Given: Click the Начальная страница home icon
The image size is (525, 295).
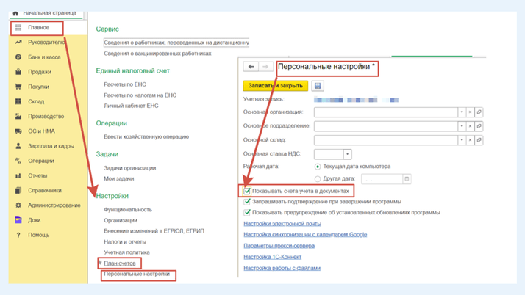Looking at the screenshot, I should (x=15, y=13).
